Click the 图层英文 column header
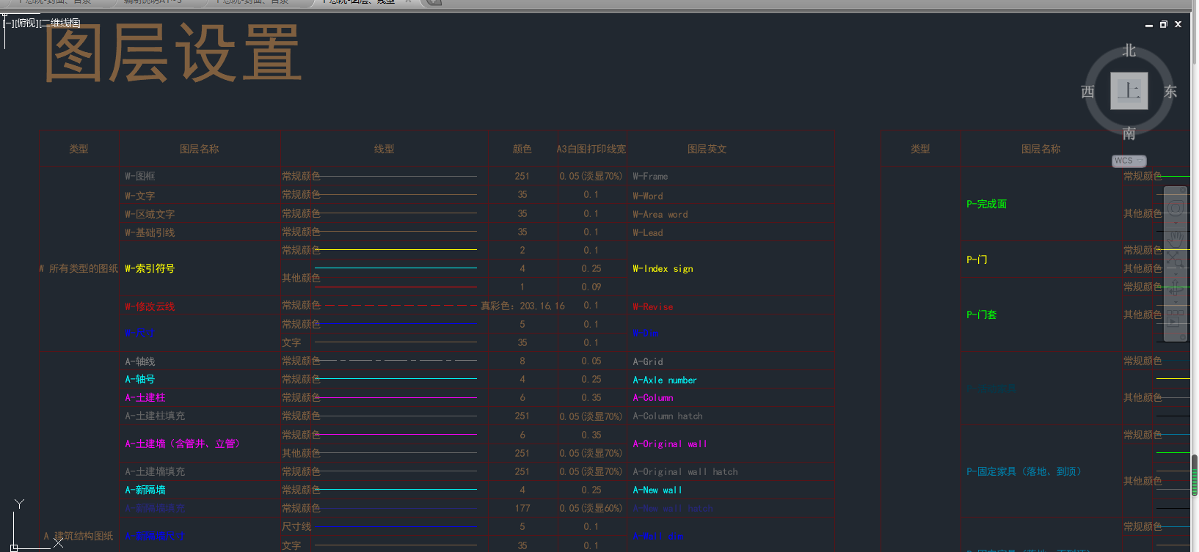1199x552 pixels. [x=707, y=149]
